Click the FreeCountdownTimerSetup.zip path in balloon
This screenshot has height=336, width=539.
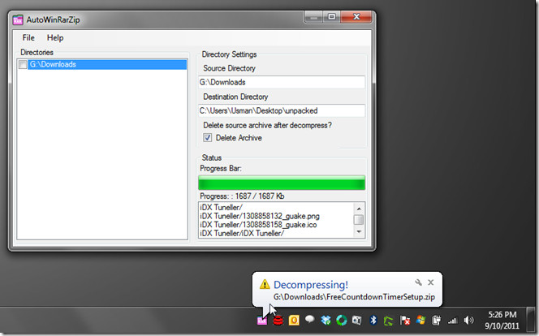click(354, 297)
